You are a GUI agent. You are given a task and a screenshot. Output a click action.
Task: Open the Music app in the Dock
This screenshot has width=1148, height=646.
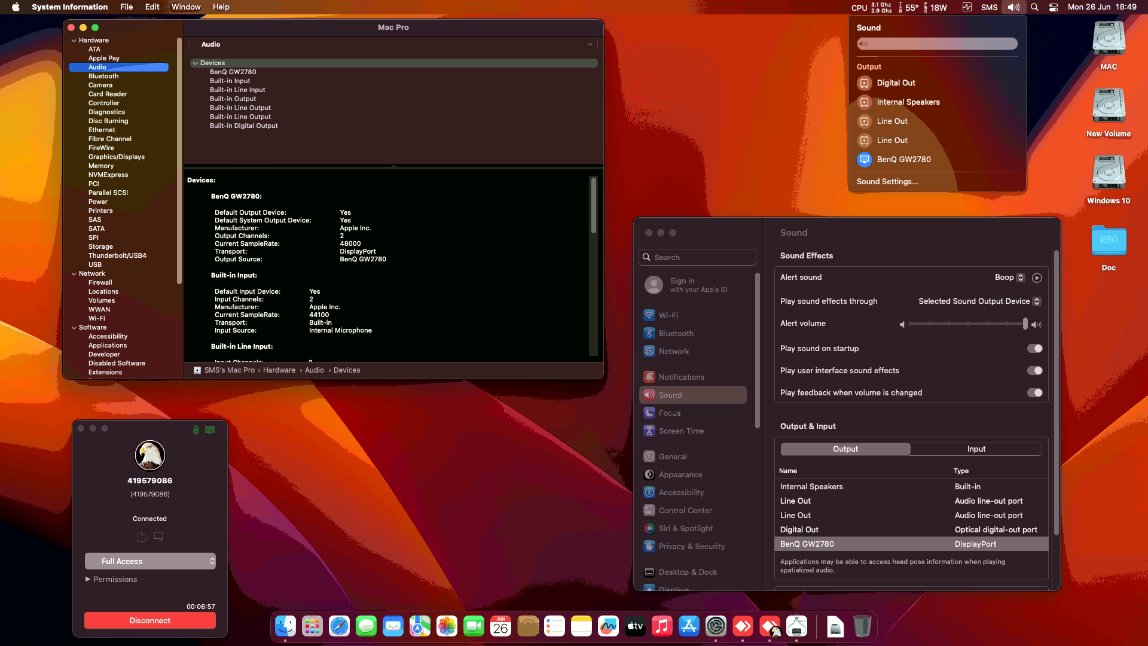pyautogui.click(x=662, y=626)
